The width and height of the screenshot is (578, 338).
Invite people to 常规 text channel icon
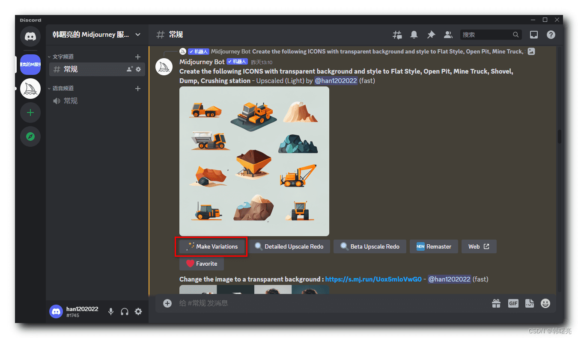(x=130, y=69)
